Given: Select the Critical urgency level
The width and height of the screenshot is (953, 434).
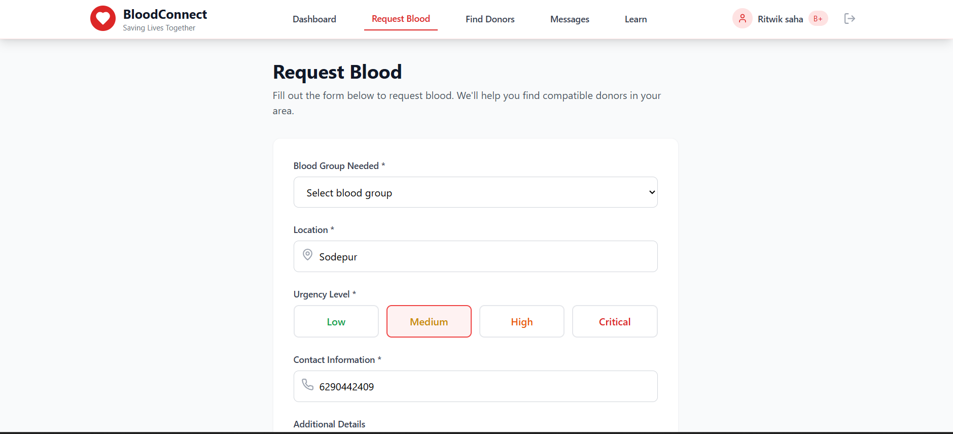Looking at the screenshot, I should pos(614,321).
